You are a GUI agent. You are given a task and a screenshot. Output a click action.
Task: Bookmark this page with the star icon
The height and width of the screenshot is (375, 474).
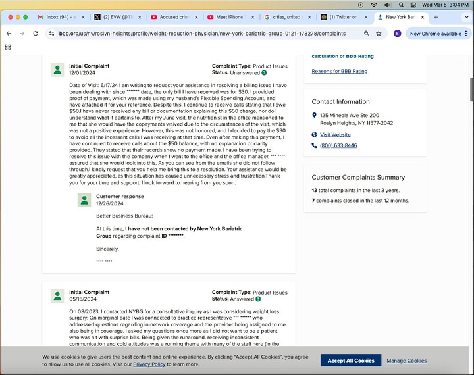pyautogui.click(x=379, y=34)
